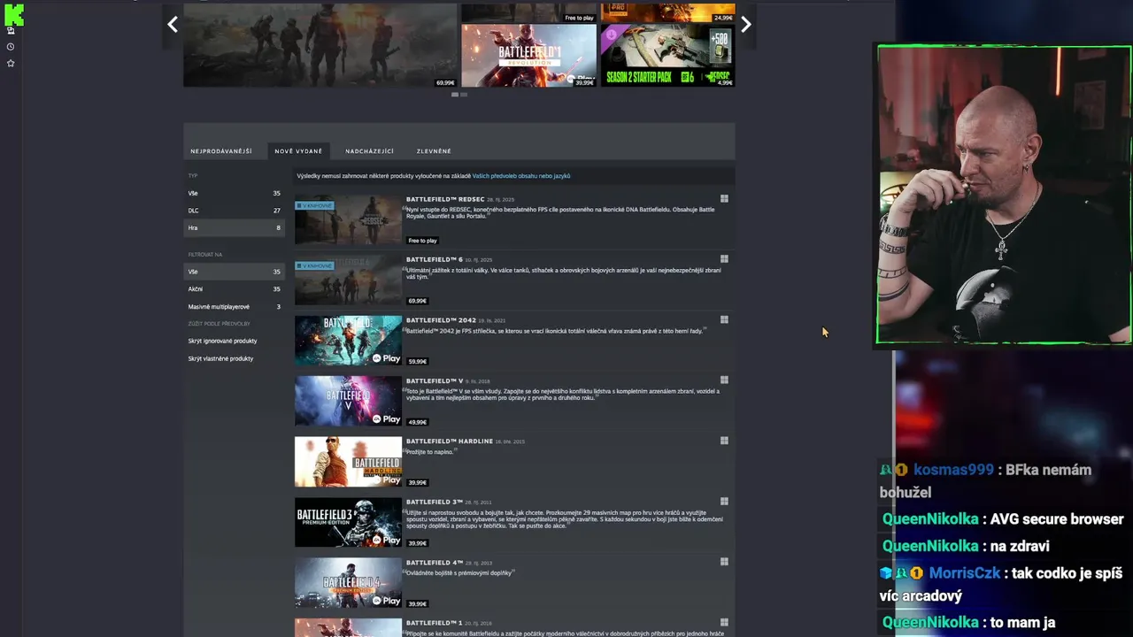Open the Nadcházející tab
The image size is (1133, 637).
(x=369, y=151)
